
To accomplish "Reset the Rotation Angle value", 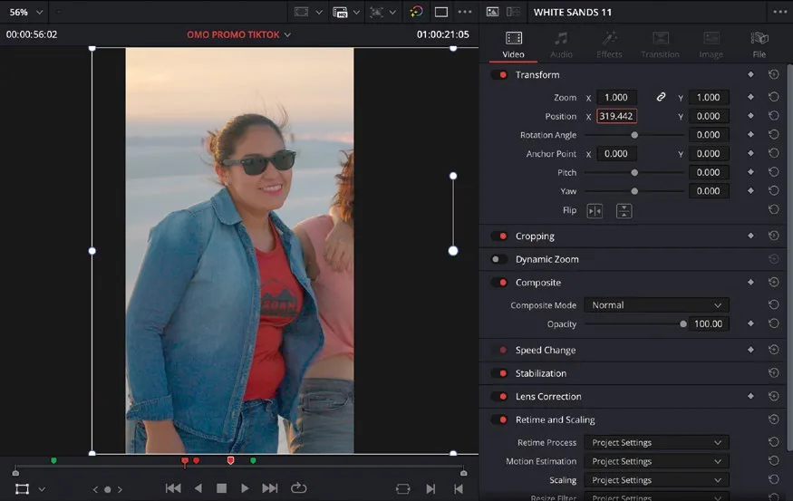I will [x=773, y=134].
